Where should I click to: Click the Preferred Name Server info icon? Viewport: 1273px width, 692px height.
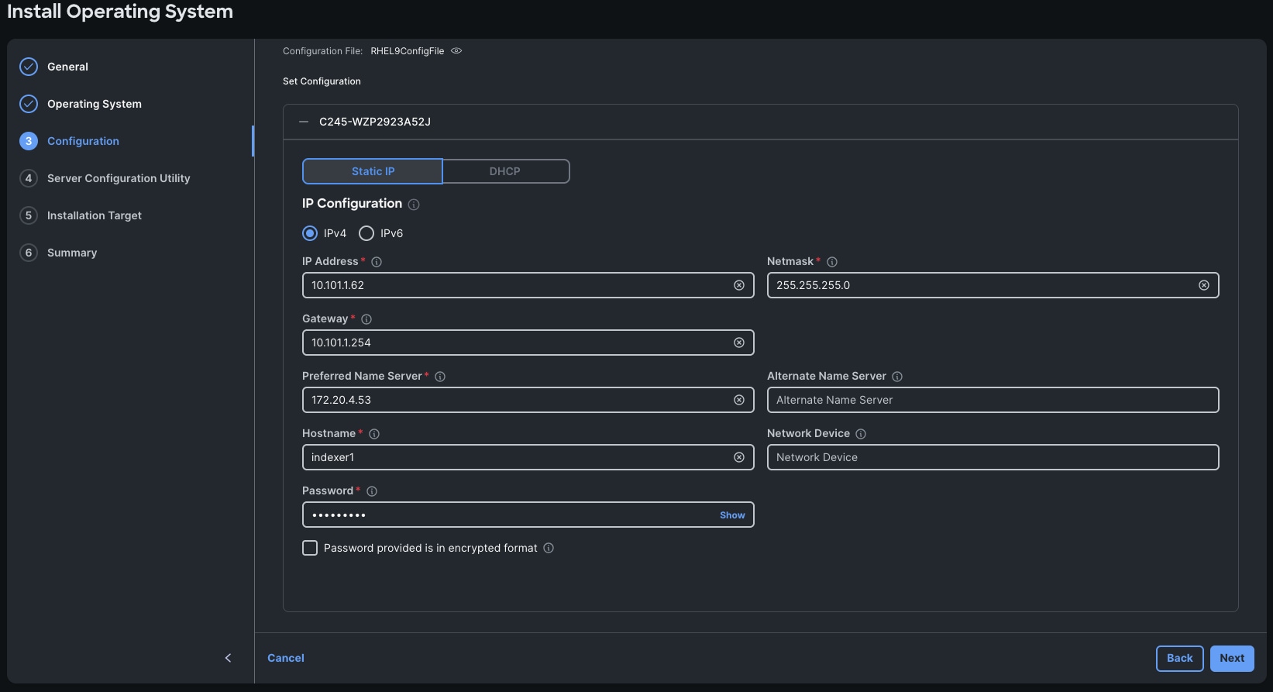coord(440,377)
